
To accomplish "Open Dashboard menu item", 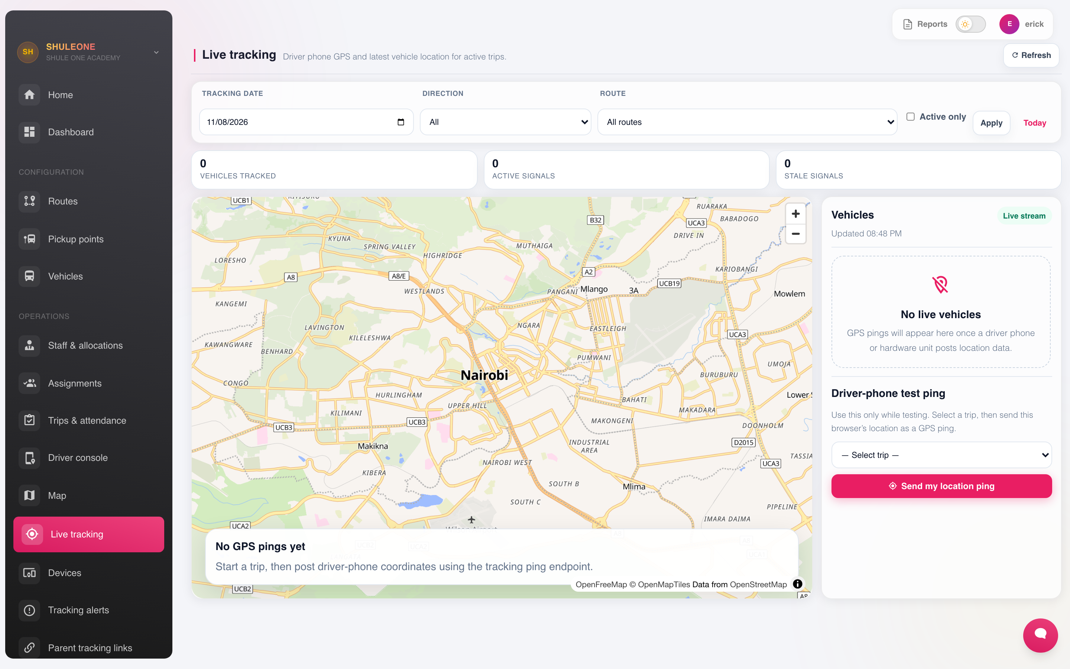I will coord(88,132).
